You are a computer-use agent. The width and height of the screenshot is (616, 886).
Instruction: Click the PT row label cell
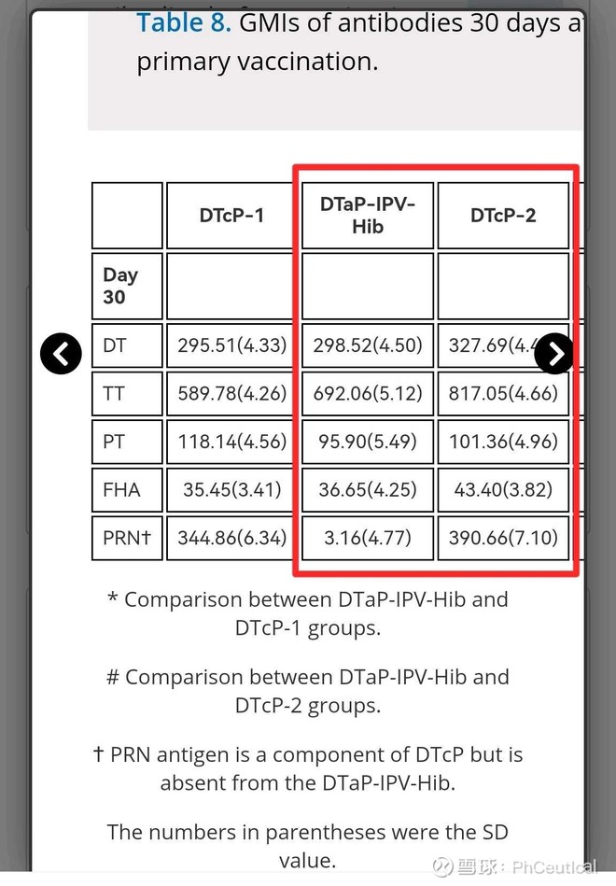(x=127, y=442)
